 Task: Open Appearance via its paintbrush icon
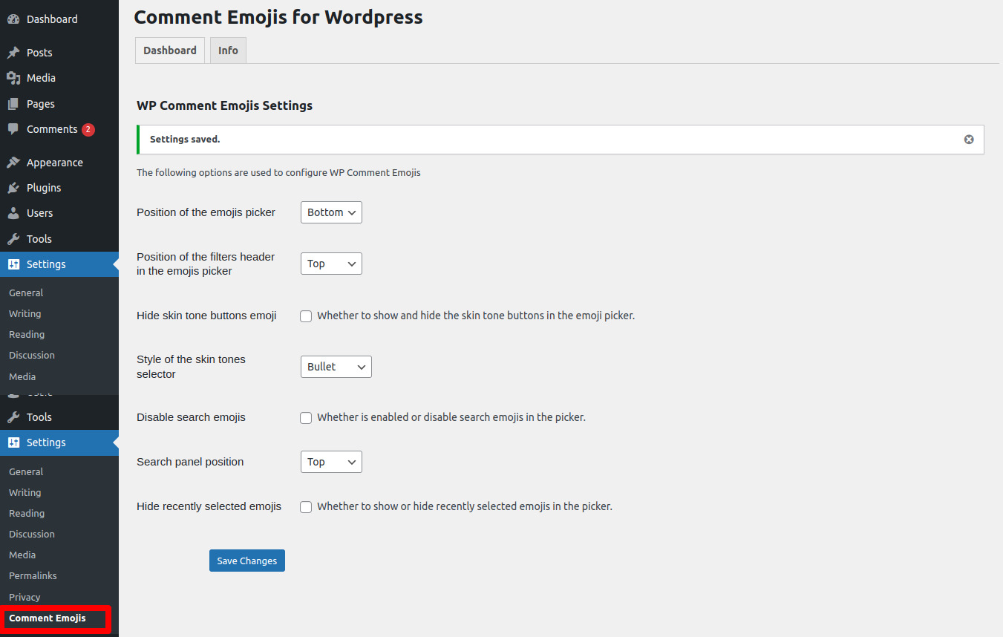13,163
